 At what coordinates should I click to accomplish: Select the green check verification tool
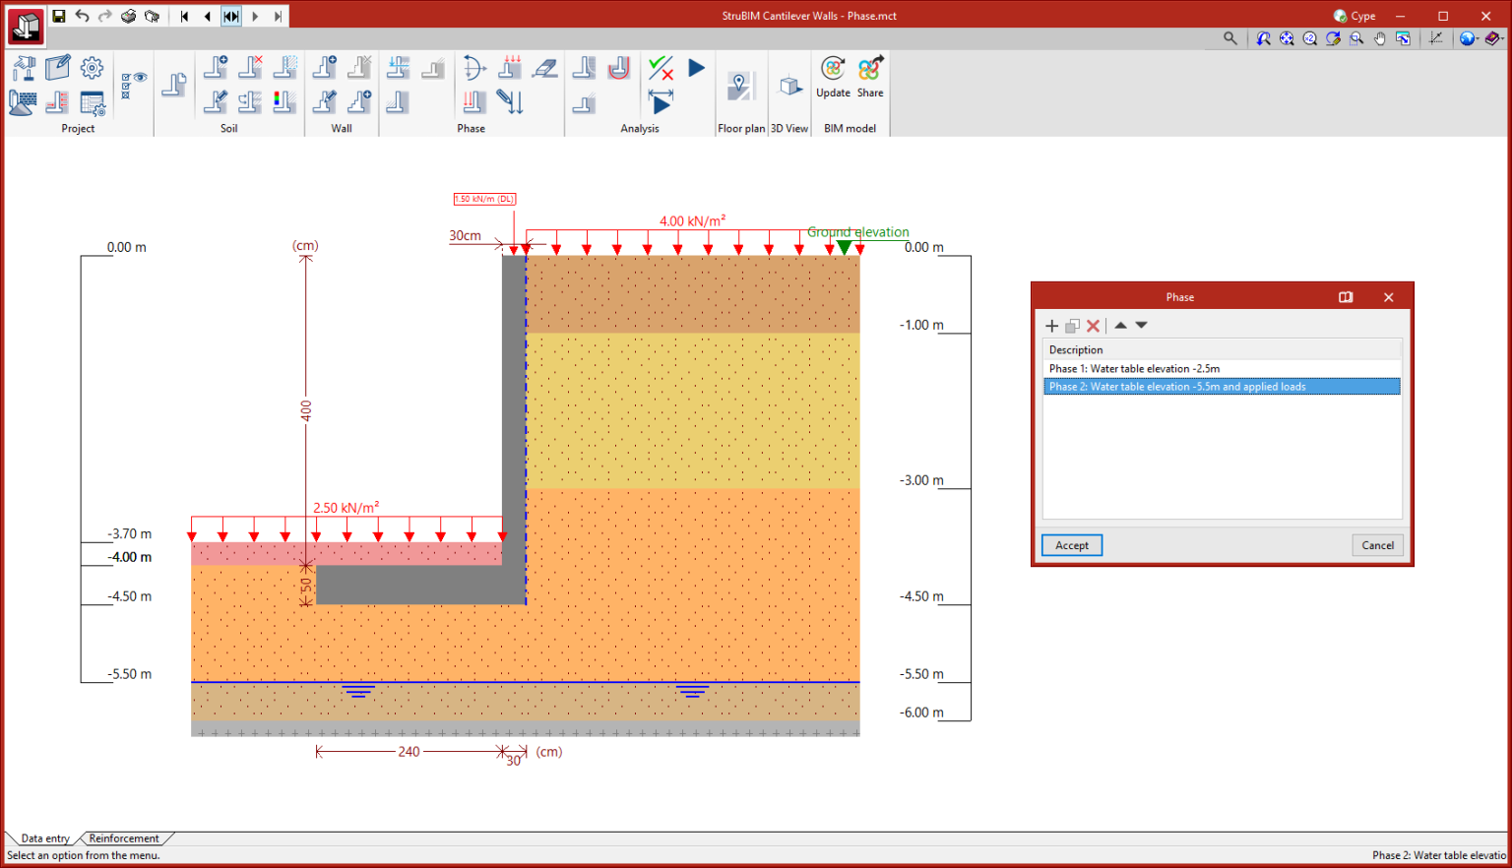coord(660,68)
